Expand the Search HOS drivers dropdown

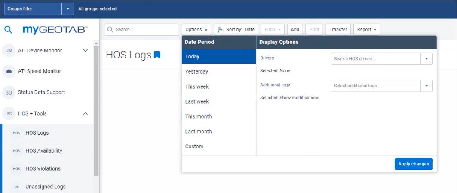click(426, 59)
